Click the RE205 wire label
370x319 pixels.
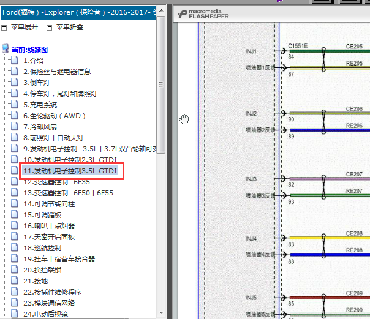pos(354,64)
